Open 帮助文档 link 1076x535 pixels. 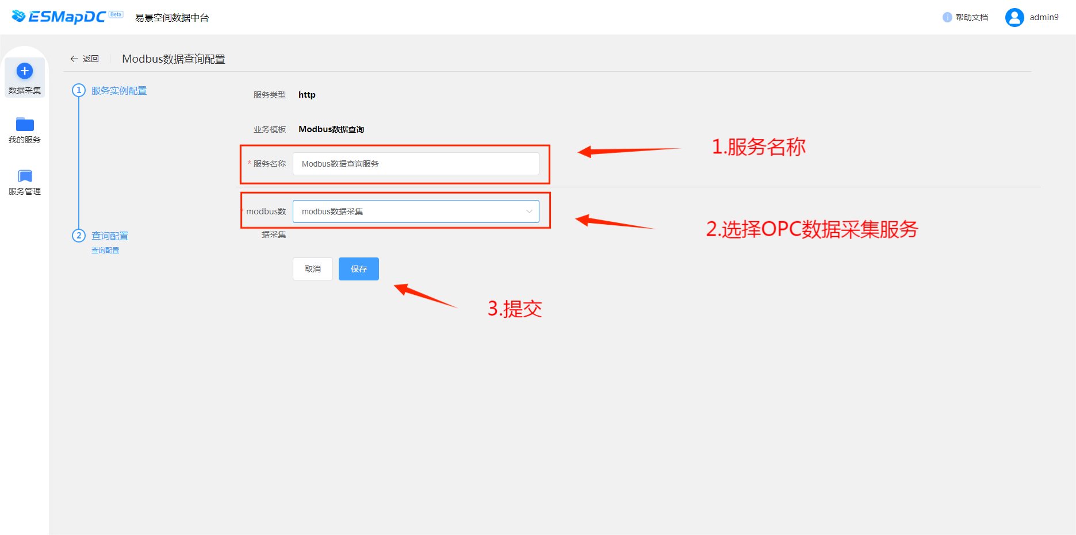pyautogui.click(x=972, y=17)
